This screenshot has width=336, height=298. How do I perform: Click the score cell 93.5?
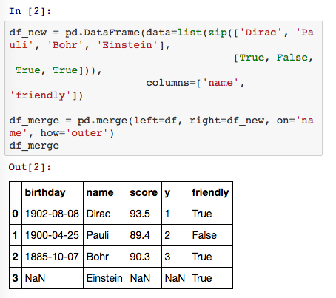[144, 214]
